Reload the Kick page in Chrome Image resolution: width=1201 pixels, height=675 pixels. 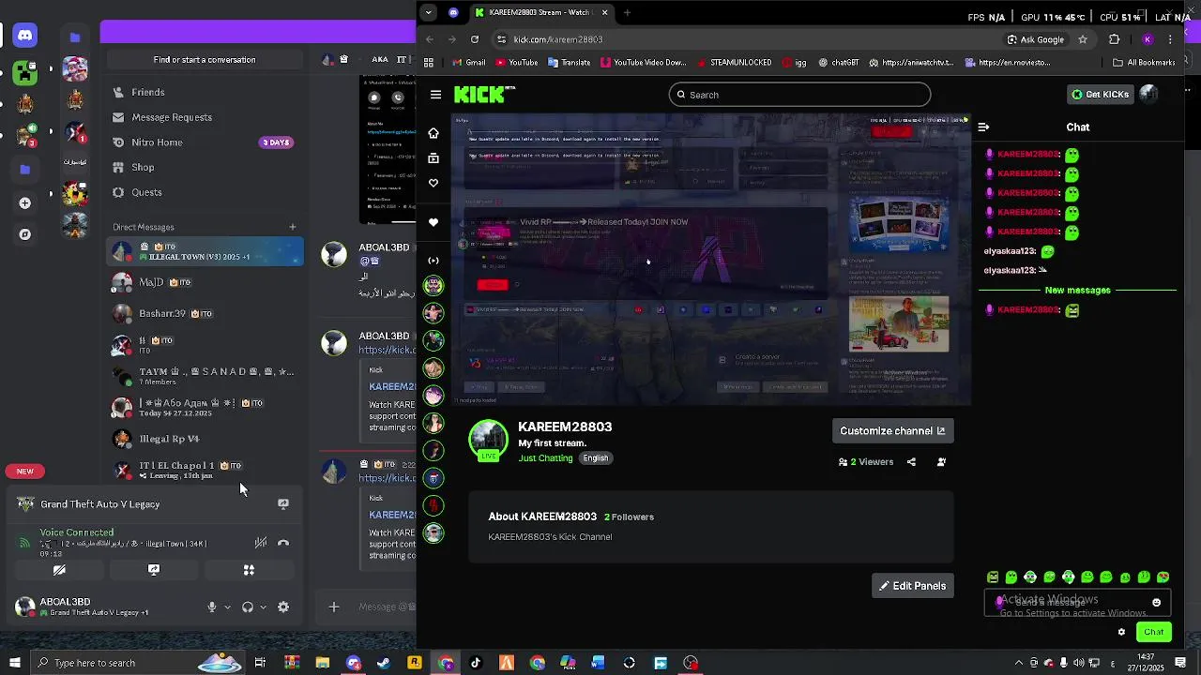click(x=475, y=39)
